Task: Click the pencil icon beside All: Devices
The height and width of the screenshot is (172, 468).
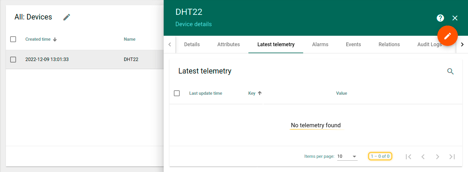Action: 67,17
